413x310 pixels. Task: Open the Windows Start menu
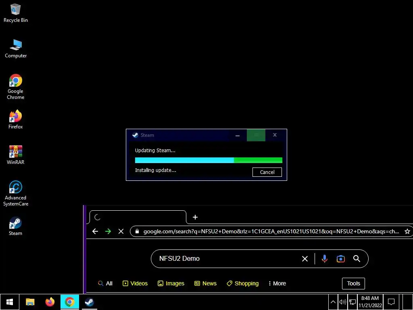10,302
